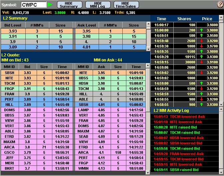The height and width of the screenshot is (176, 224).
Task: Select the 3.89 bid level summary row
Action: tap(37, 47)
